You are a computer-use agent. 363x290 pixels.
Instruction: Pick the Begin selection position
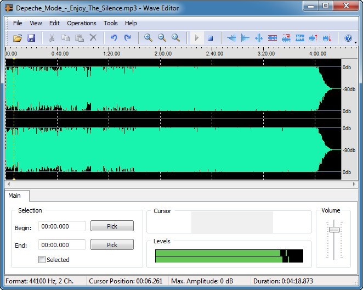click(x=112, y=226)
